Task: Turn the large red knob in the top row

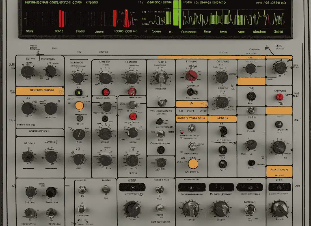Action: 191,75
